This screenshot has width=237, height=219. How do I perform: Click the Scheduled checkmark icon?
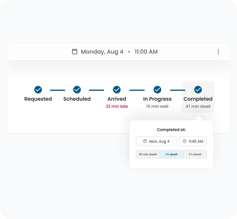click(x=77, y=90)
